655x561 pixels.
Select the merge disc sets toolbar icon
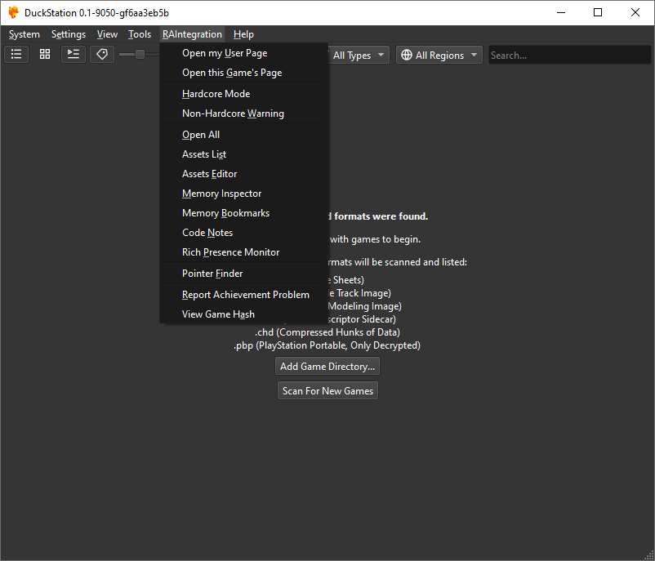coord(73,54)
